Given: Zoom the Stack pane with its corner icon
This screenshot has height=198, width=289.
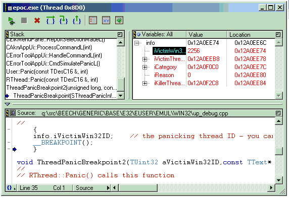Looking at the screenshot, I should [x=120, y=34].
